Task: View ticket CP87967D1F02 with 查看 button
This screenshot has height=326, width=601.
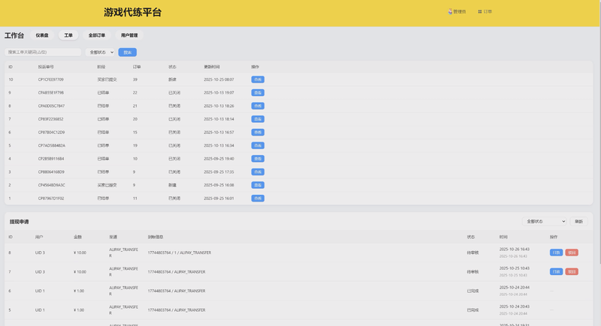Action: (x=258, y=199)
